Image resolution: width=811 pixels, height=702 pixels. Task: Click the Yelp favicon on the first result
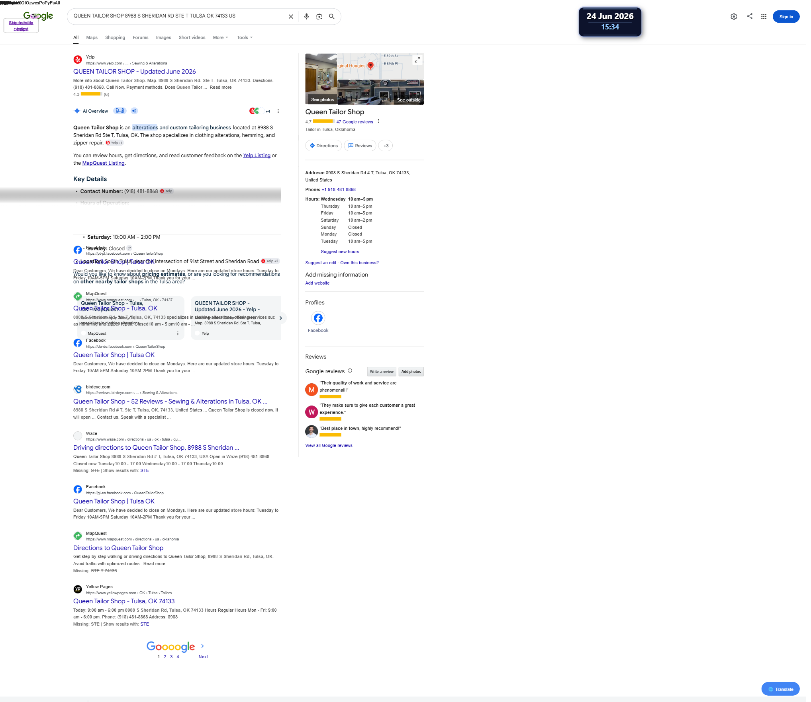pos(78,60)
